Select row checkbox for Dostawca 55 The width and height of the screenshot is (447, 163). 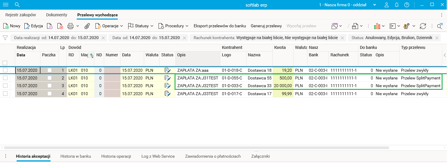5,78
